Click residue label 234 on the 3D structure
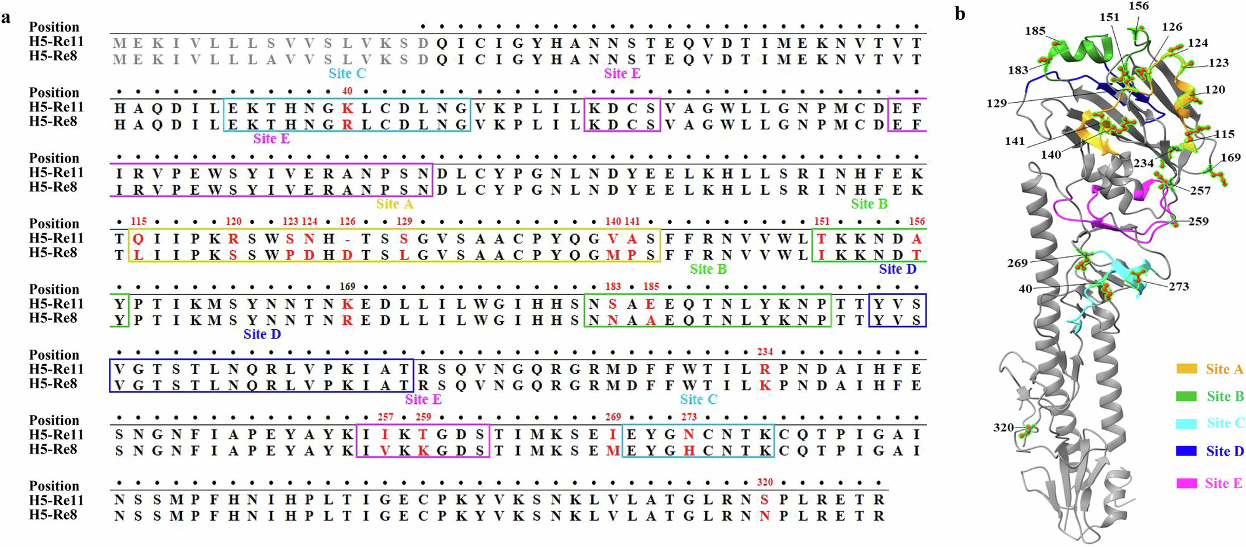This screenshot has height=547, width=1246. click(1144, 163)
